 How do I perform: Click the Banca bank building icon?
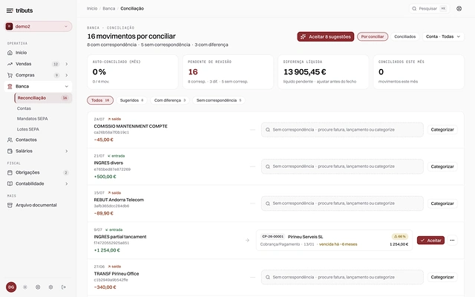10,86
